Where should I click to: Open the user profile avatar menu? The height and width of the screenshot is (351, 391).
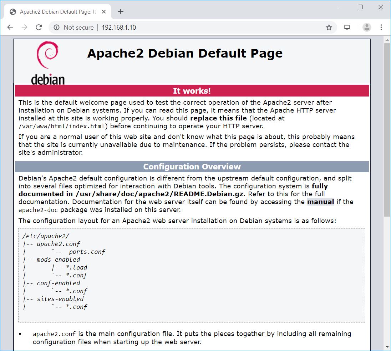pyautogui.click(x=367, y=27)
